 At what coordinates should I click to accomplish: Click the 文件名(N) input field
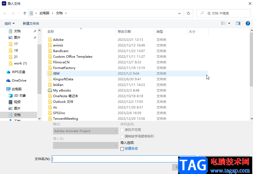[123, 159]
